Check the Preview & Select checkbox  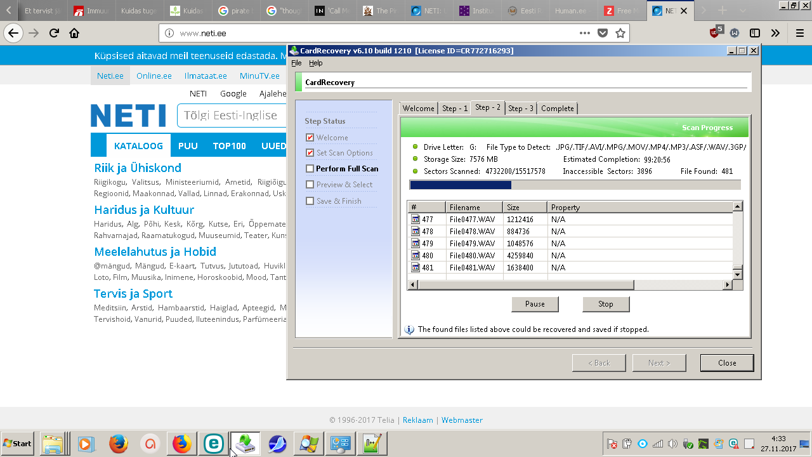[310, 185]
